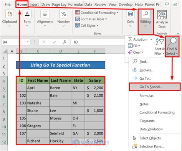Expand the Fill dropdown arrow
Image resolution: width=182 pixels, height=151 pixels.
tap(139, 46)
